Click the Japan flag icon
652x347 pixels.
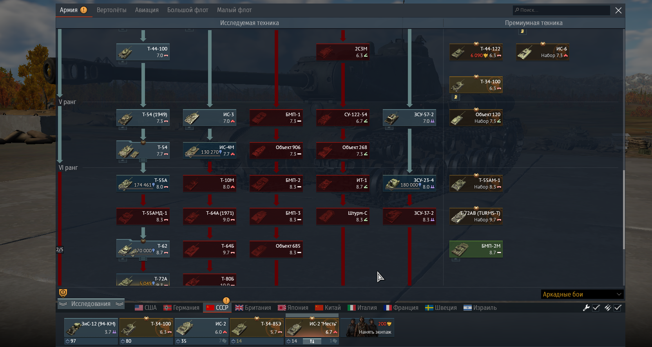282,308
